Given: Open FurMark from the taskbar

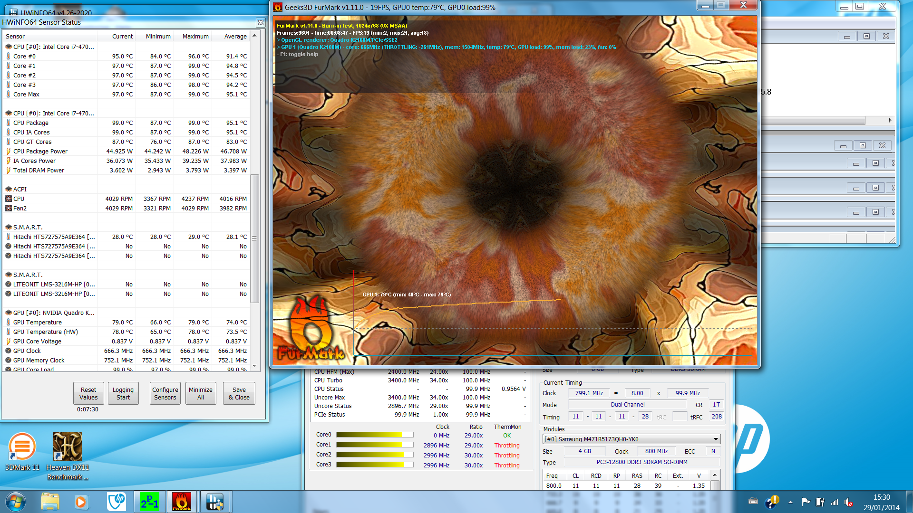Looking at the screenshot, I should (181, 502).
